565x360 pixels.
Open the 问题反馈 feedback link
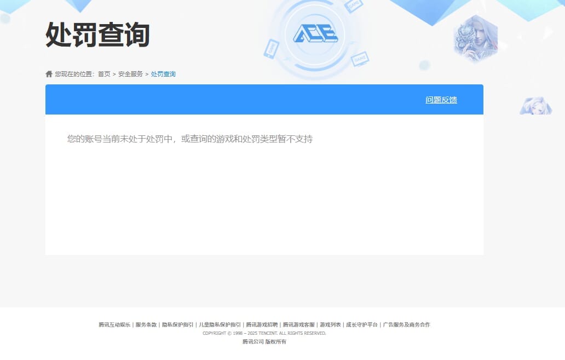441,100
